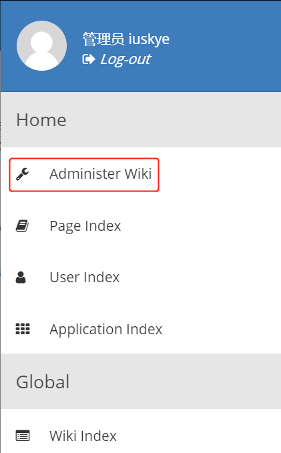Click the user avatar picture
The image size is (281, 453).
(41, 45)
